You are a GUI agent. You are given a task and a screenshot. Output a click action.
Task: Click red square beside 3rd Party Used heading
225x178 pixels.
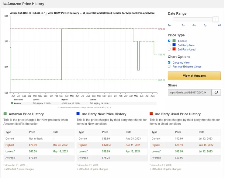pyautogui.click(x=151, y=114)
